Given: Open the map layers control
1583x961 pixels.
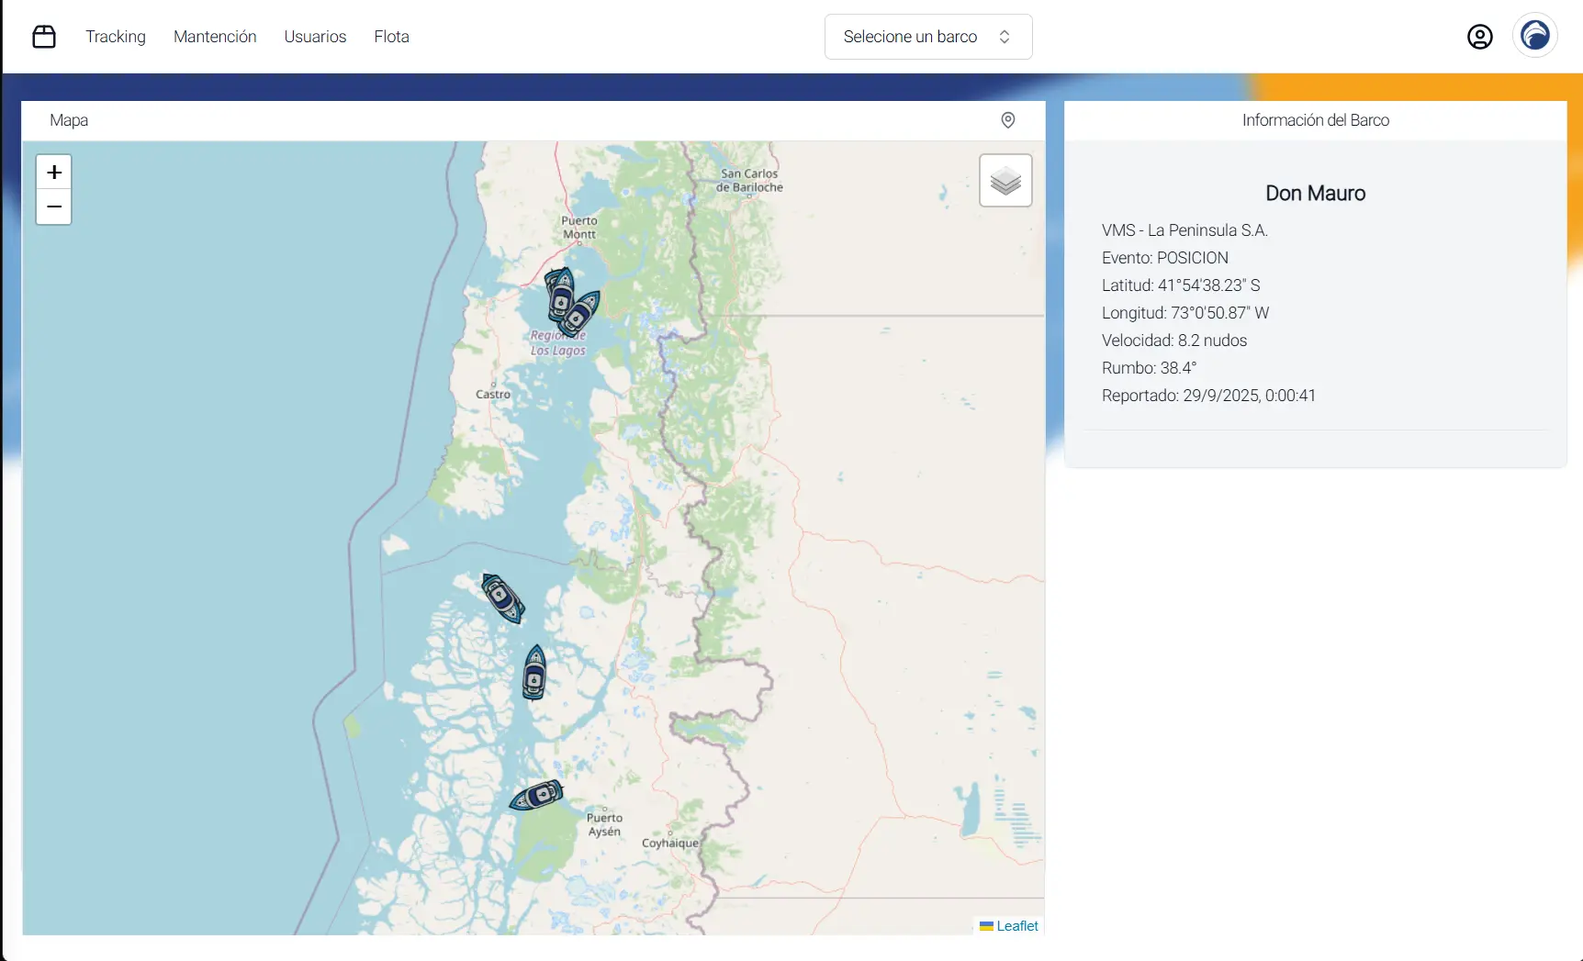Looking at the screenshot, I should [x=1005, y=180].
